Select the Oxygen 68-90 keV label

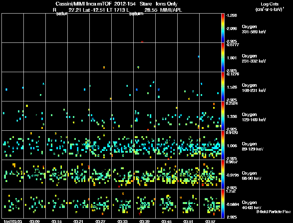pos(252,176)
